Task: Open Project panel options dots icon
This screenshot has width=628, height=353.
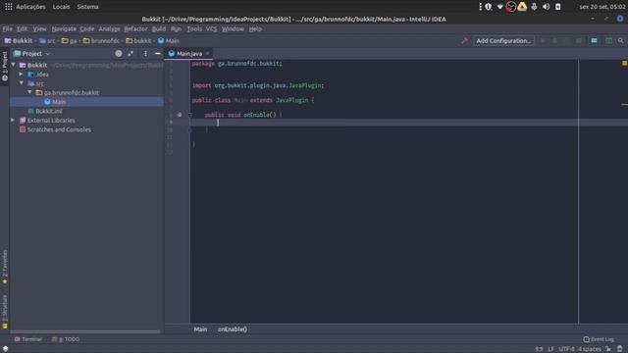Action: 145,53
